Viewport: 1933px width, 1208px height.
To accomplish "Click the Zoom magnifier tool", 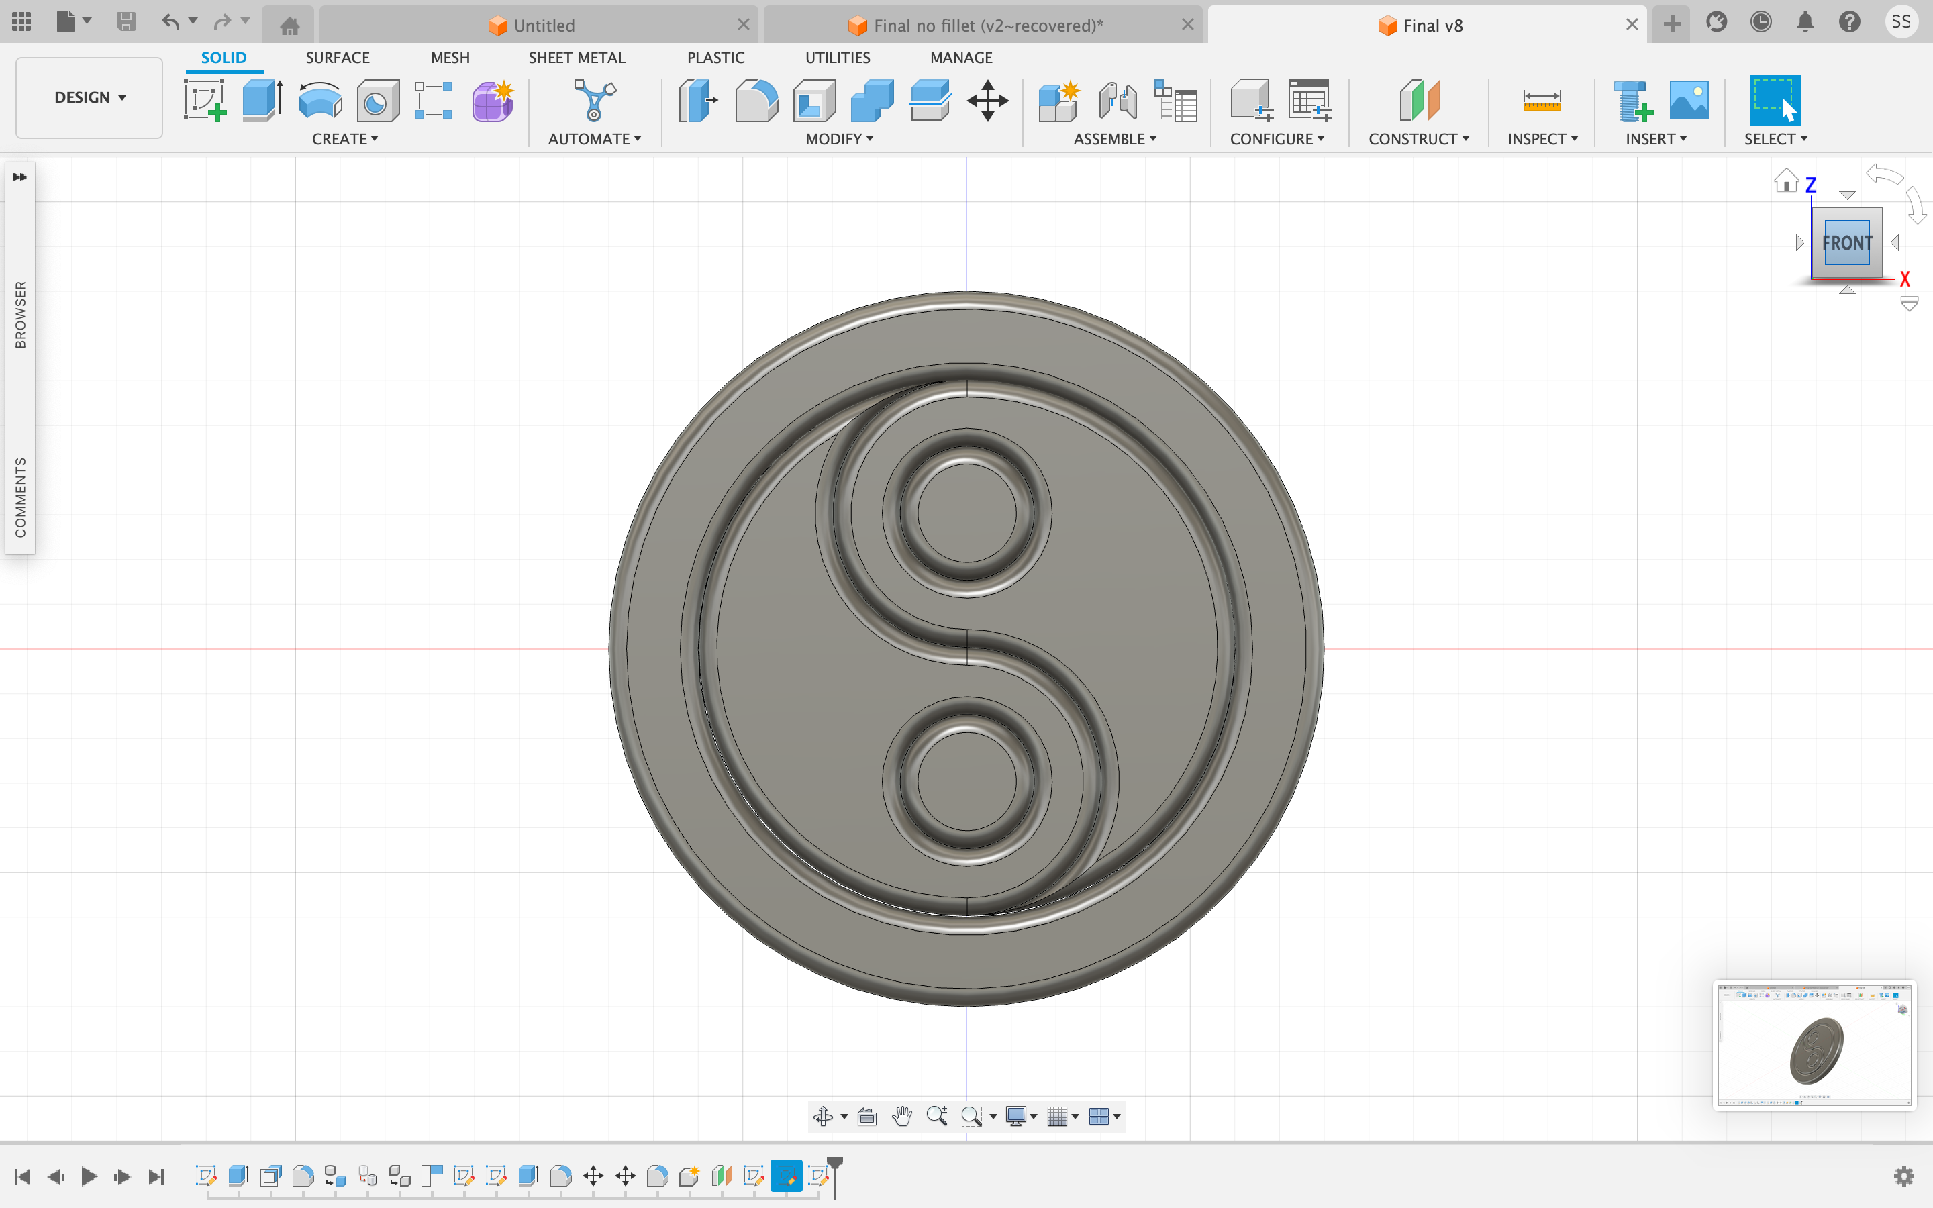I will (937, 1116).
